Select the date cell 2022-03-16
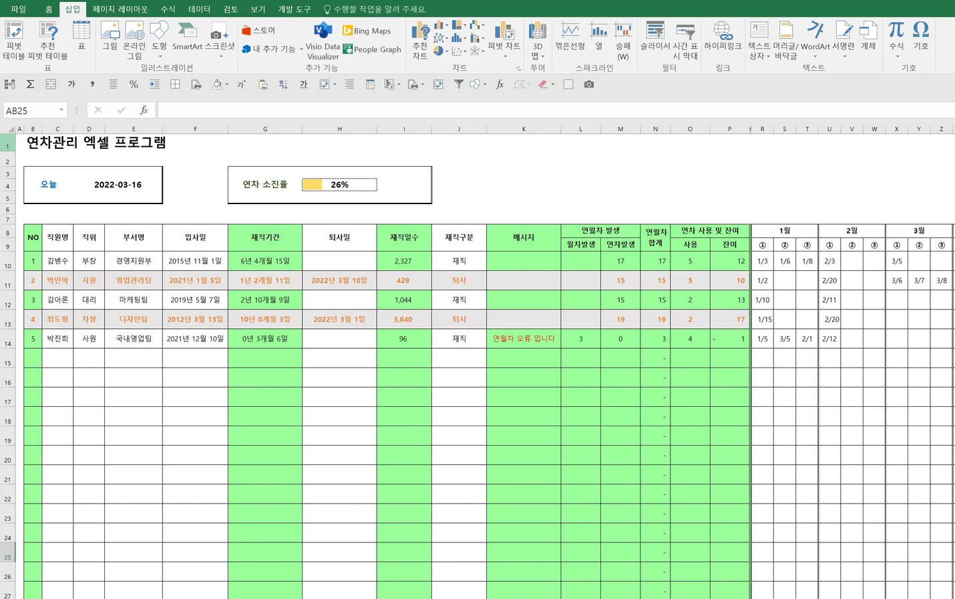The height and width of the screenshot is (599, 955). click(x=118, y=185)
